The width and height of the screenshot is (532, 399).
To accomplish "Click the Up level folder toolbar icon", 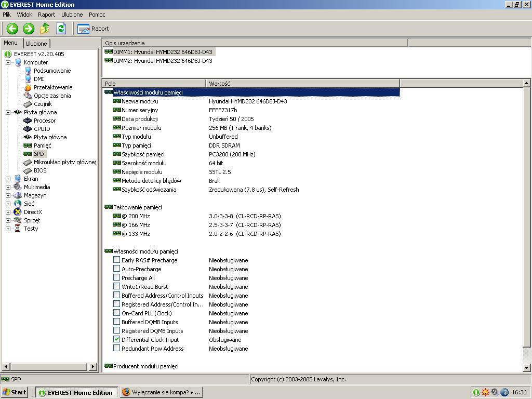I will point(45,29).
